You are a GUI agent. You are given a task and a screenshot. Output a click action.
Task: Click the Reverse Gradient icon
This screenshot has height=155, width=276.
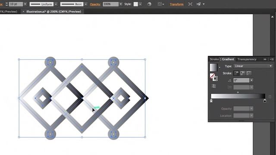[x=214, y=86]
